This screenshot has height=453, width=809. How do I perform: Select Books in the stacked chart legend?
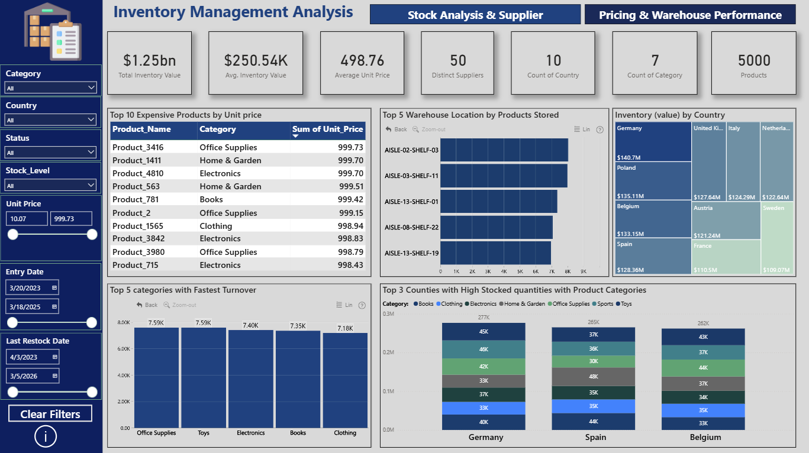click(x=423, y=304)
